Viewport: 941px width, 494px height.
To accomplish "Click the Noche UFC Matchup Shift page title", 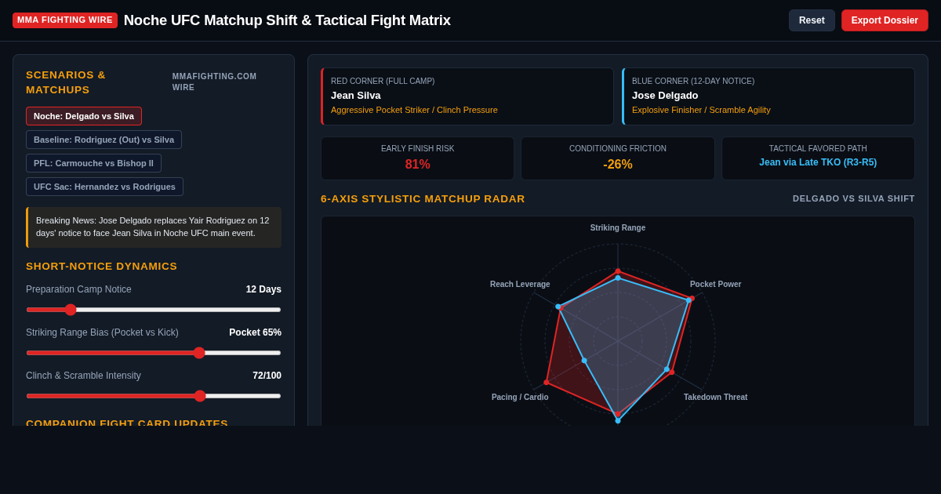I will pos(287,20).
